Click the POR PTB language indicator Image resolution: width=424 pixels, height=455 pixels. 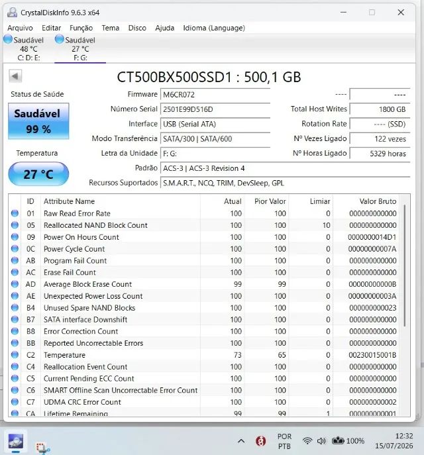tap(284, 441)
